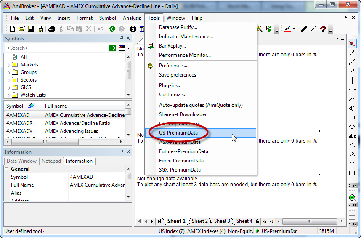This screenshot has width=361, height=238.
Task: Expand the Sectors tree node
Action: coord(9,81)
